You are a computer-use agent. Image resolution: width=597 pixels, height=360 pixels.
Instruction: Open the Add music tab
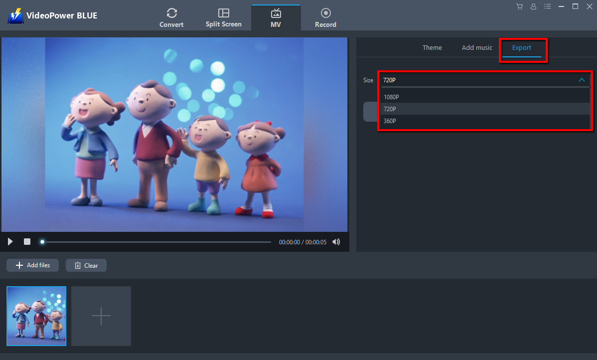476,47
